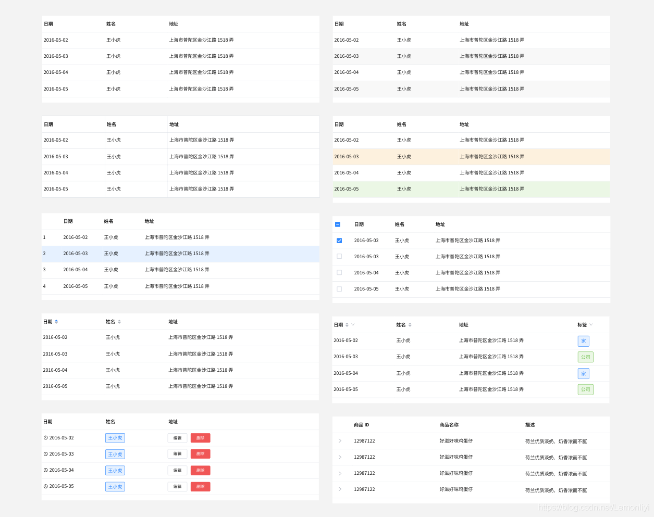Click row index cell "3"
The width and height of the screenshot is (654, 517).
[44, 270]
